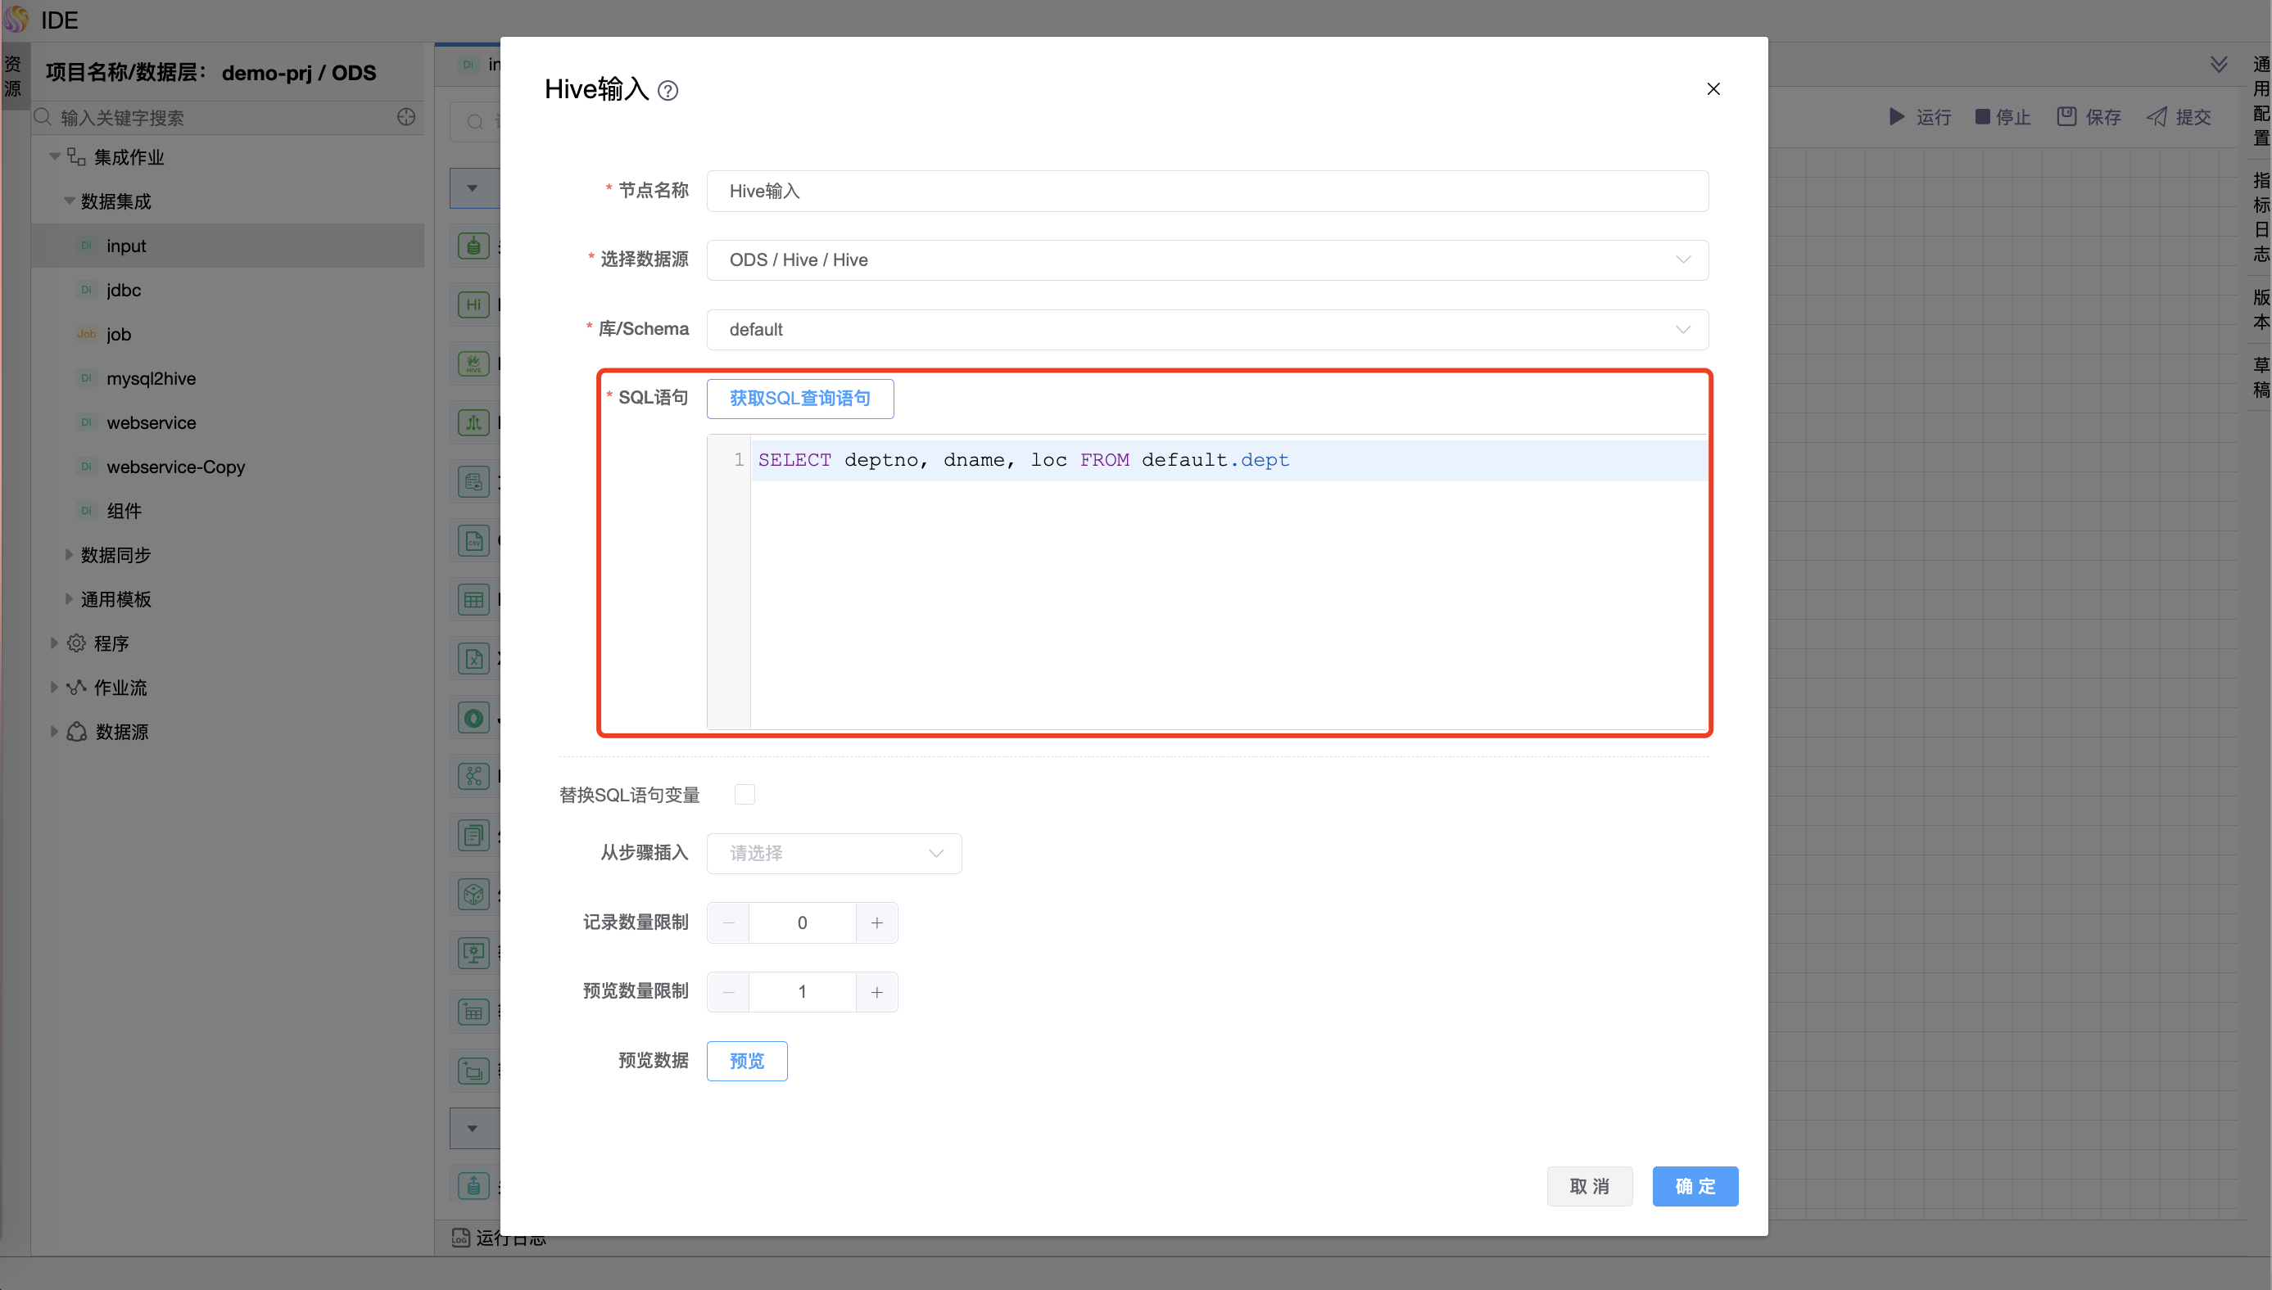Image resolution: width=2272 pixels, height=1290 pixels.
Task: Click the 预览 button for data preview
Action: click(746, 1061)
